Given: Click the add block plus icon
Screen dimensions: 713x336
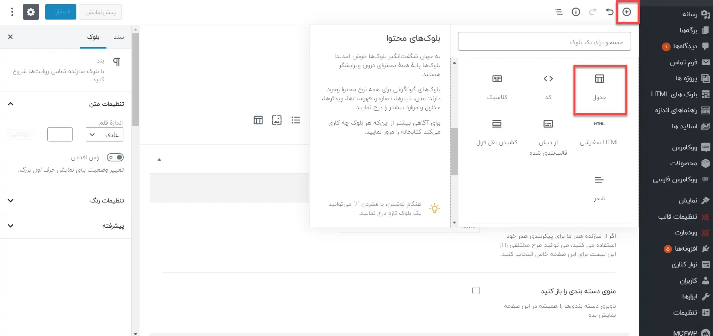Looking at the screenshot, I should click(627, 12).
